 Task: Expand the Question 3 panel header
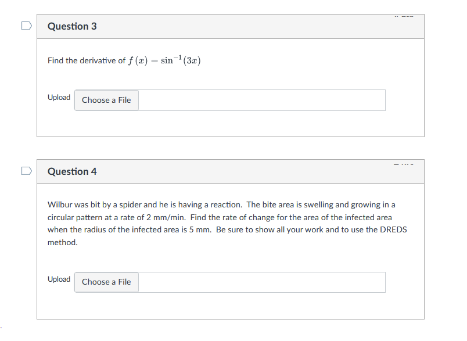click(230, 26)
